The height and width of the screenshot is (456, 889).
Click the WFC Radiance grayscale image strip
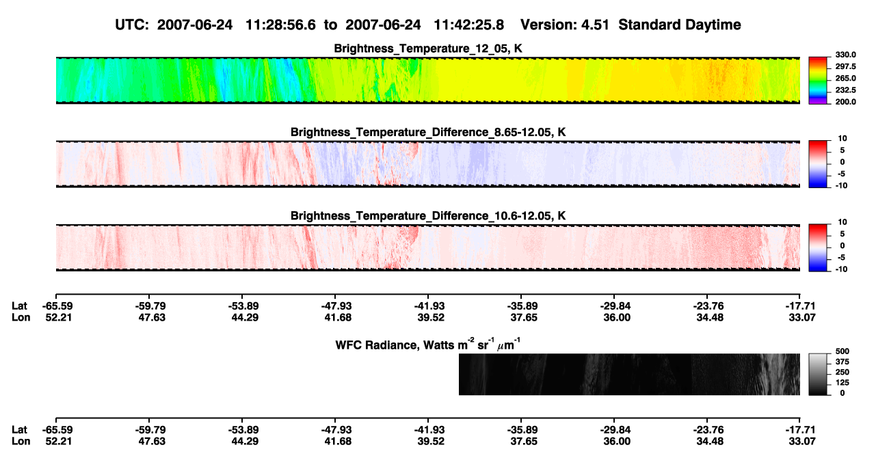pos(629,374)
